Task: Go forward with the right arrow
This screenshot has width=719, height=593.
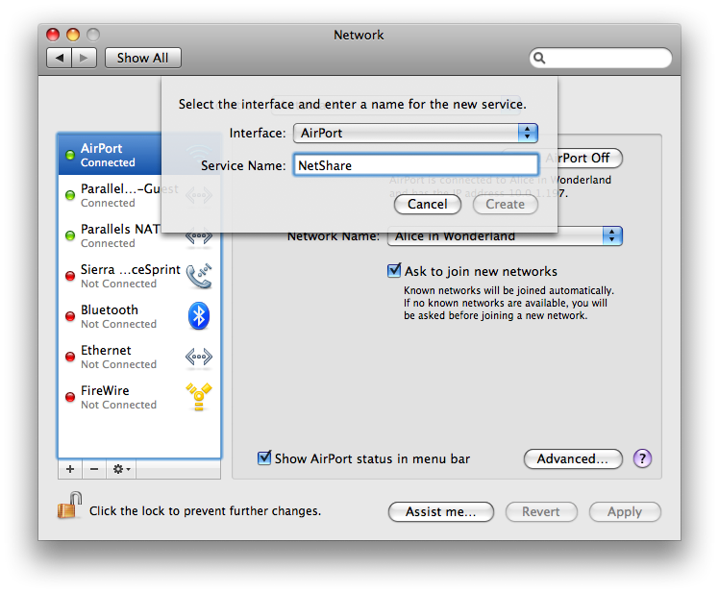Action: coord(84,58)
